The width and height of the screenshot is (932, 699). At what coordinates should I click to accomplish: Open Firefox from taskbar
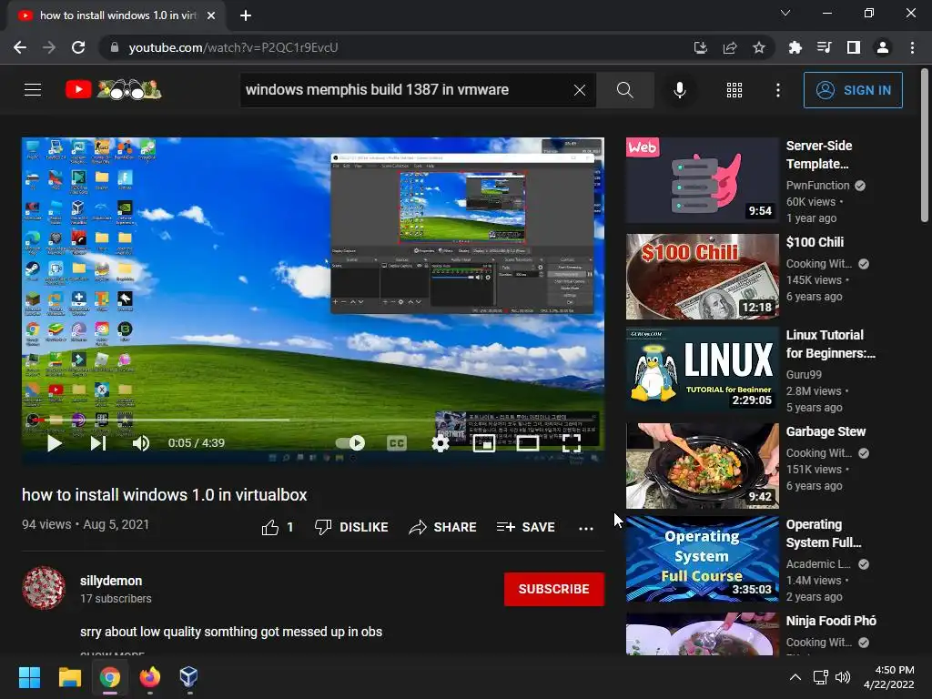click(x=150, y=677)
